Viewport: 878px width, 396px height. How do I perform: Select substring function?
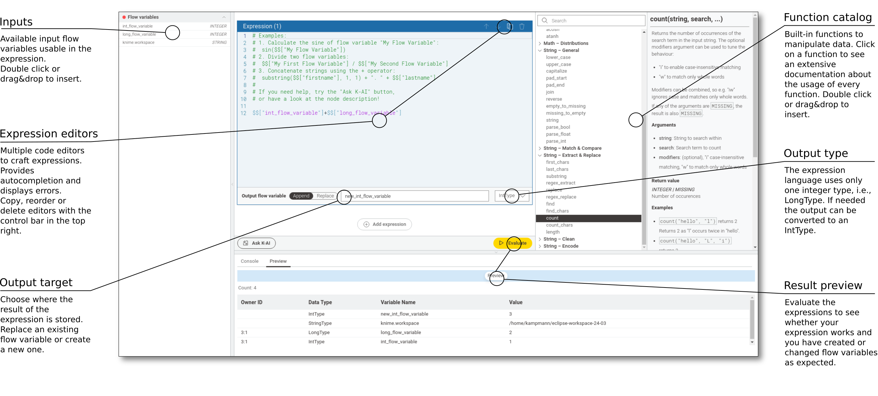tap(556, 176)
